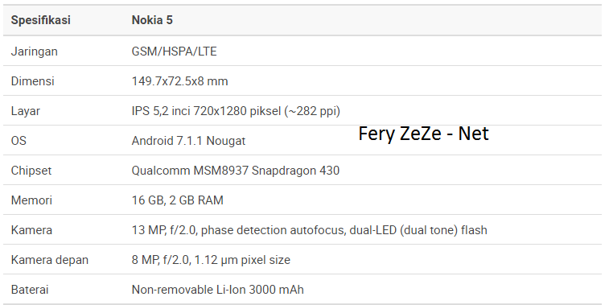This screenshot has height=305, width=609.
Task: Select the Chipset row label
Action: pos(31,171)
